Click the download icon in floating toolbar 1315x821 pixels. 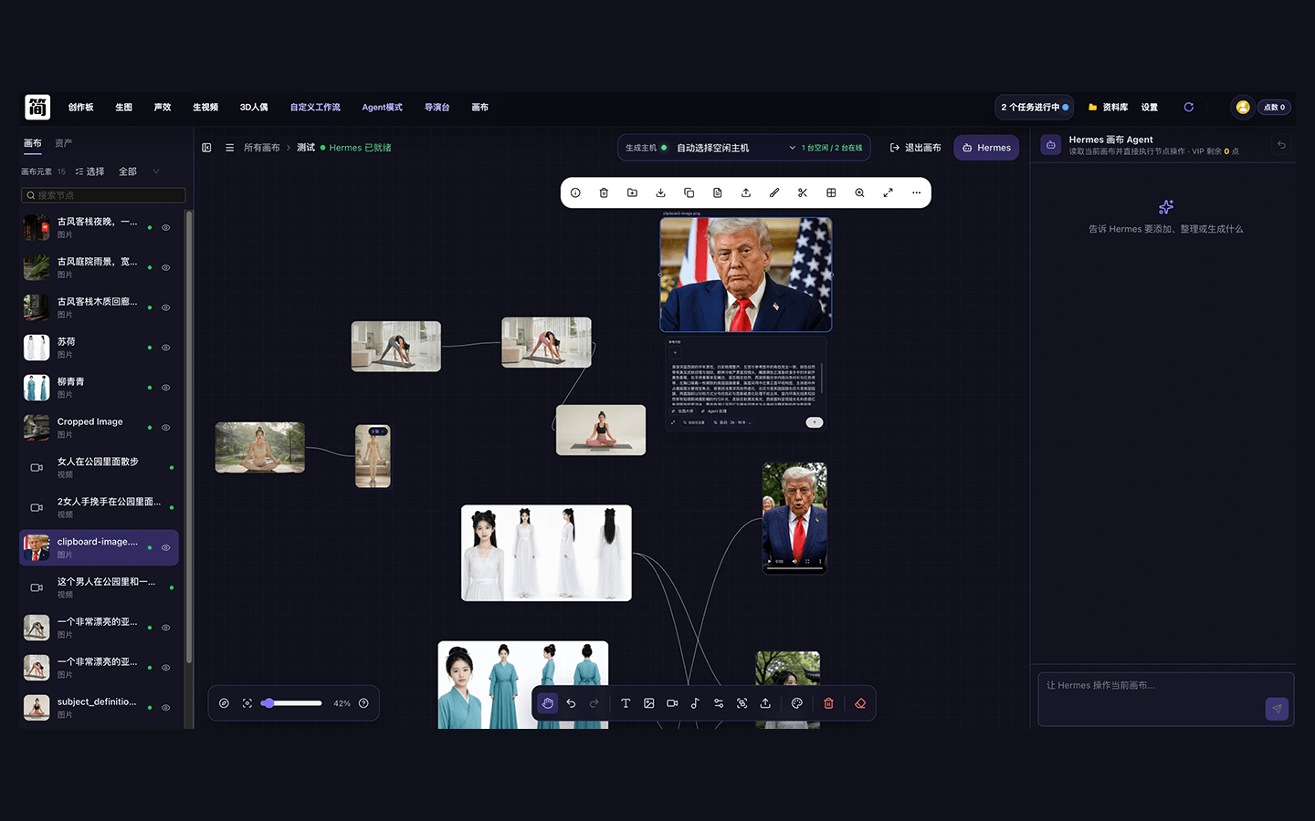(660, 193)
